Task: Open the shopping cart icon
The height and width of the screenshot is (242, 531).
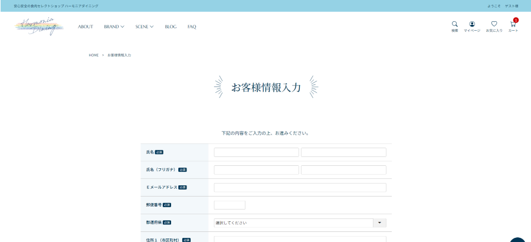Action: pyautogui.click(x=513, y=25)
